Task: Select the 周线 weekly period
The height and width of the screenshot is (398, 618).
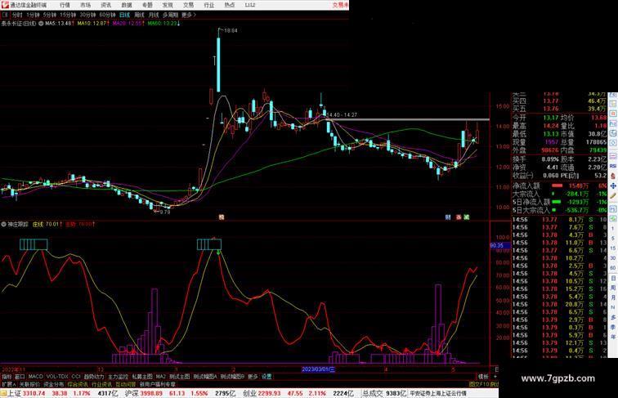Action: (139, 15)
